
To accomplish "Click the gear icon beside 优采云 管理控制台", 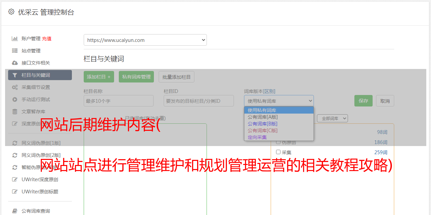I will (11, 12).
